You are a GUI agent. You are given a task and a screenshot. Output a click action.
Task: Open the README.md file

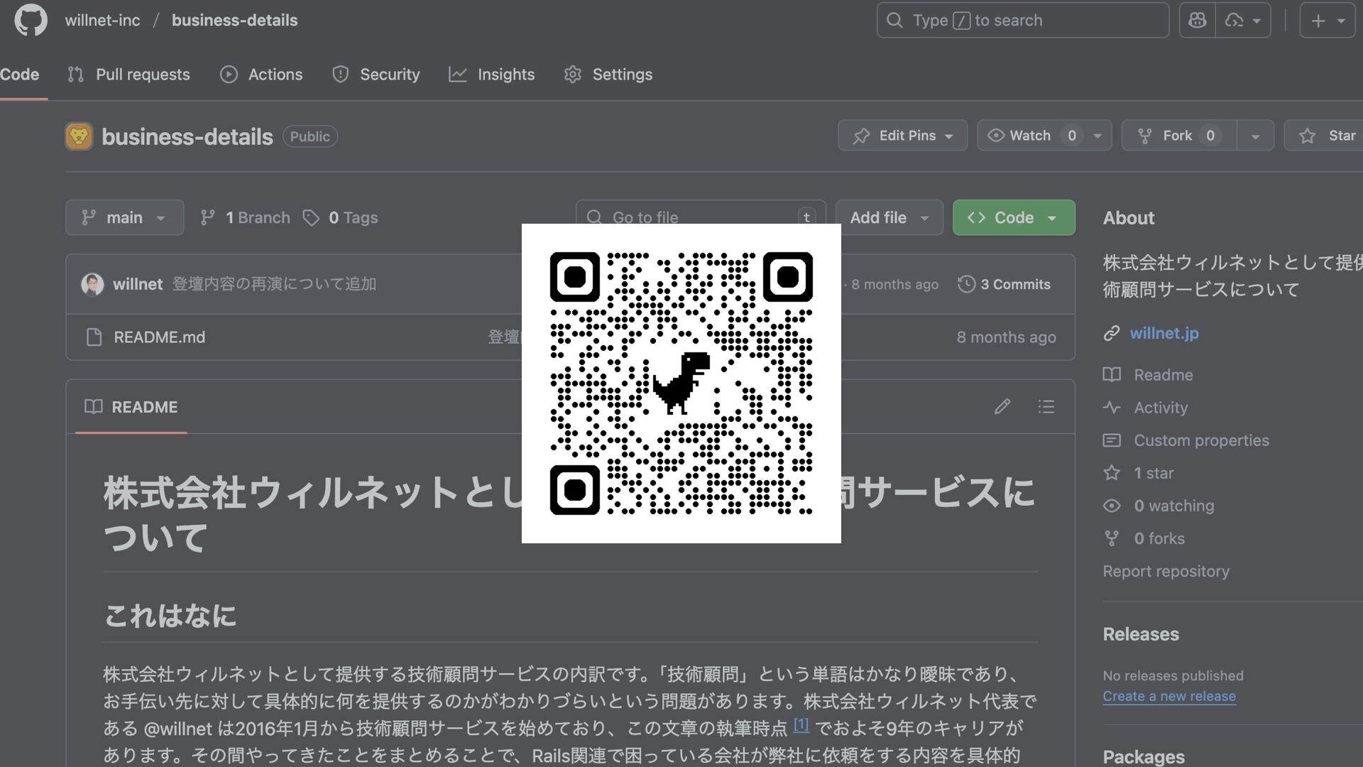pyautogui.click(x=160, y=337)
